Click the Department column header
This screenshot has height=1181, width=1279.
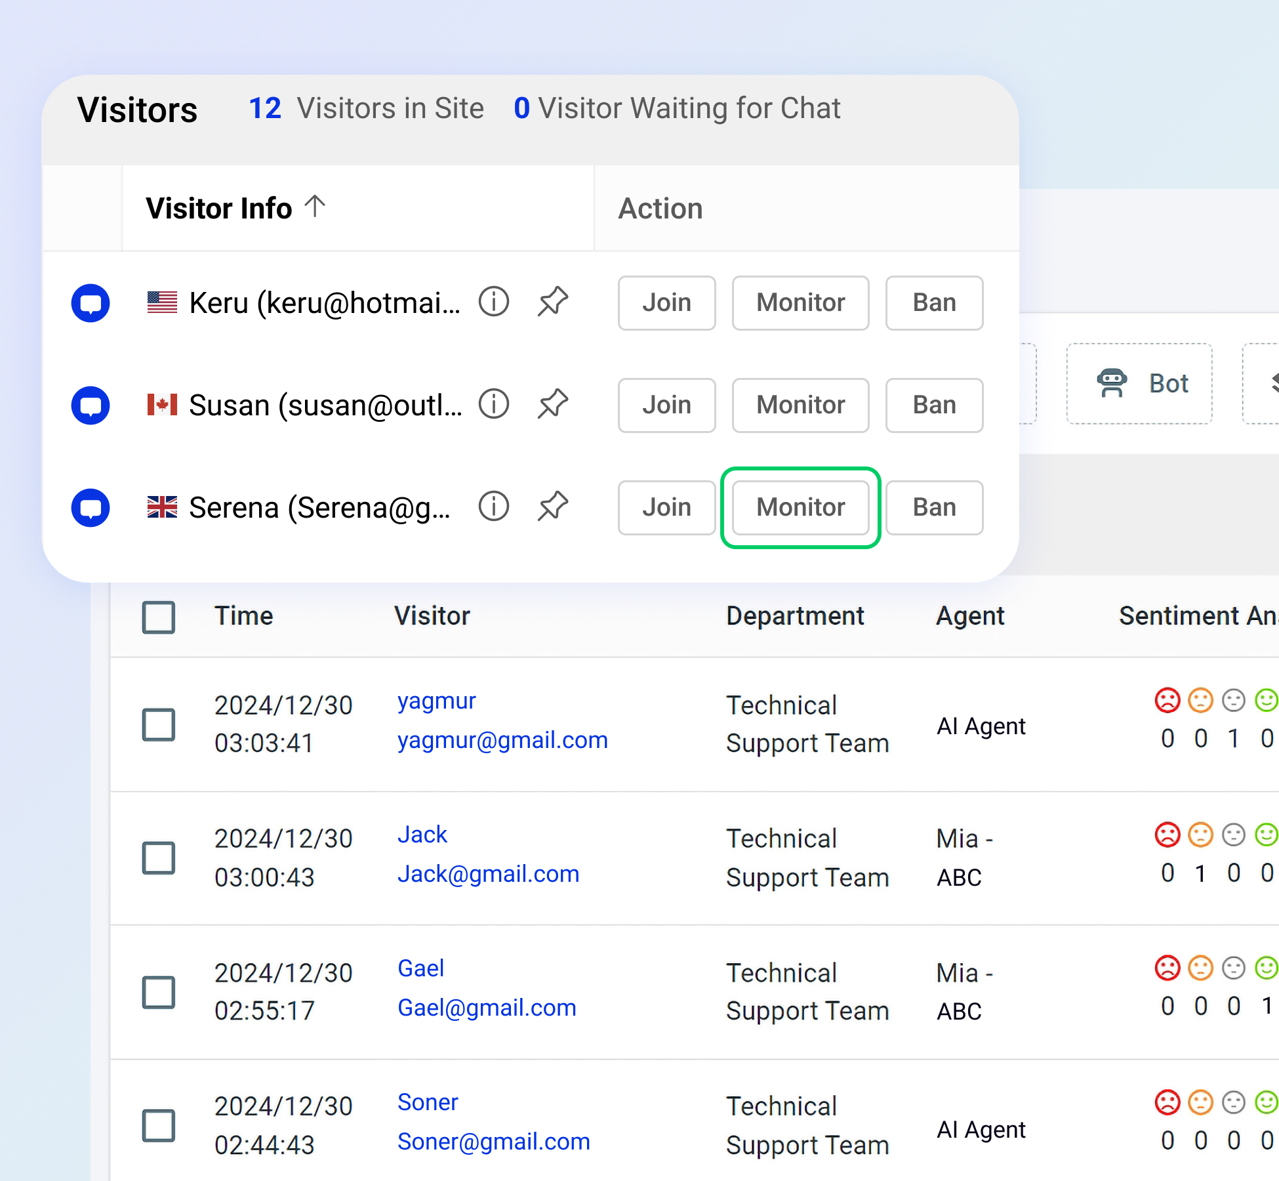pos(794,615)
